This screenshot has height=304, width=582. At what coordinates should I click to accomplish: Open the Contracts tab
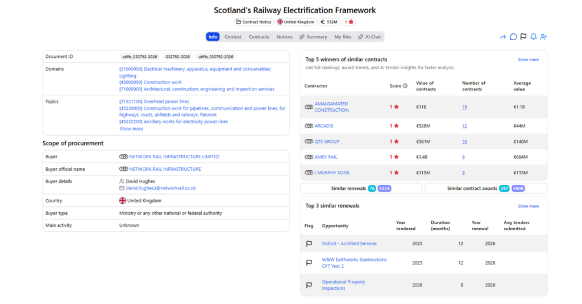(259, 37)
